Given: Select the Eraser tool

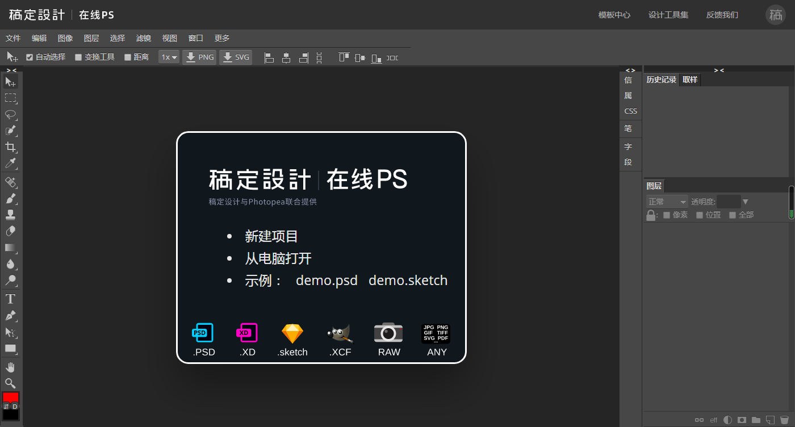Looking at the screenshot, I should pos(11,231).
